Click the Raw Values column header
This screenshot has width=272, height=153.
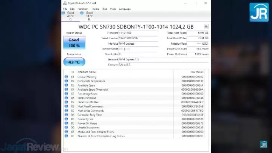point(197,72)
